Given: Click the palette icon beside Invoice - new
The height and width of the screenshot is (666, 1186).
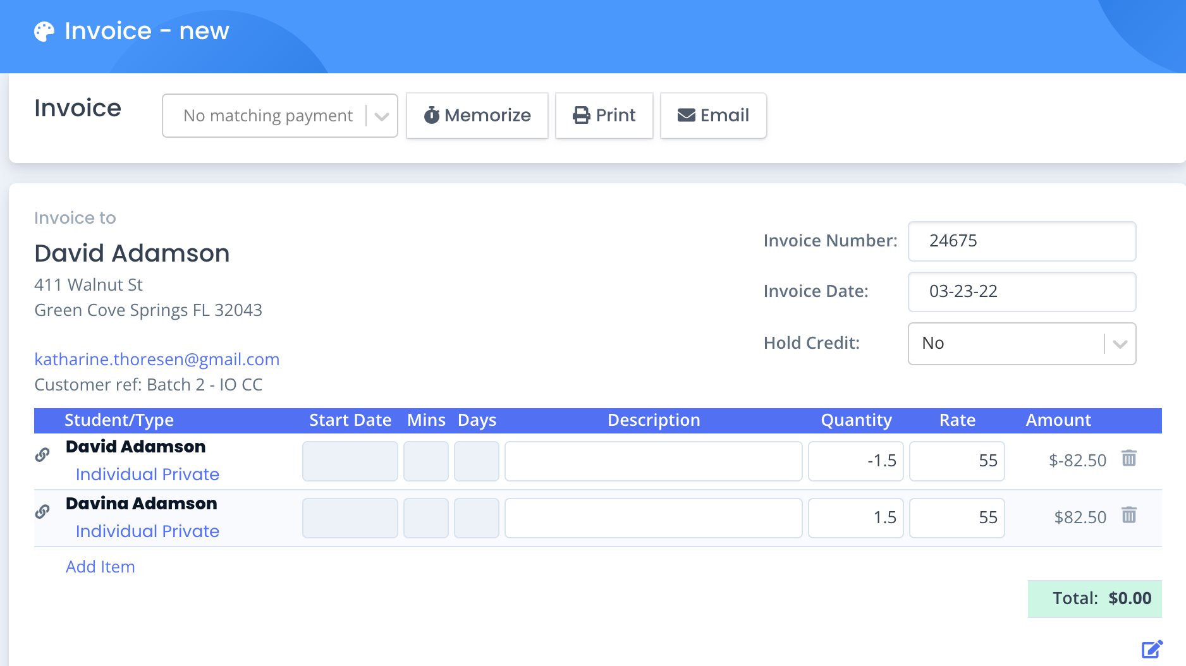Looking at the screenshot, I should coord(44,32).
